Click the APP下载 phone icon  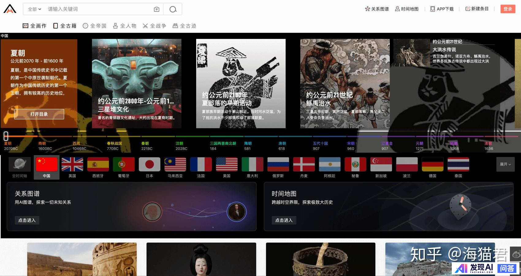pyautogui.click(x=432, y=9)
